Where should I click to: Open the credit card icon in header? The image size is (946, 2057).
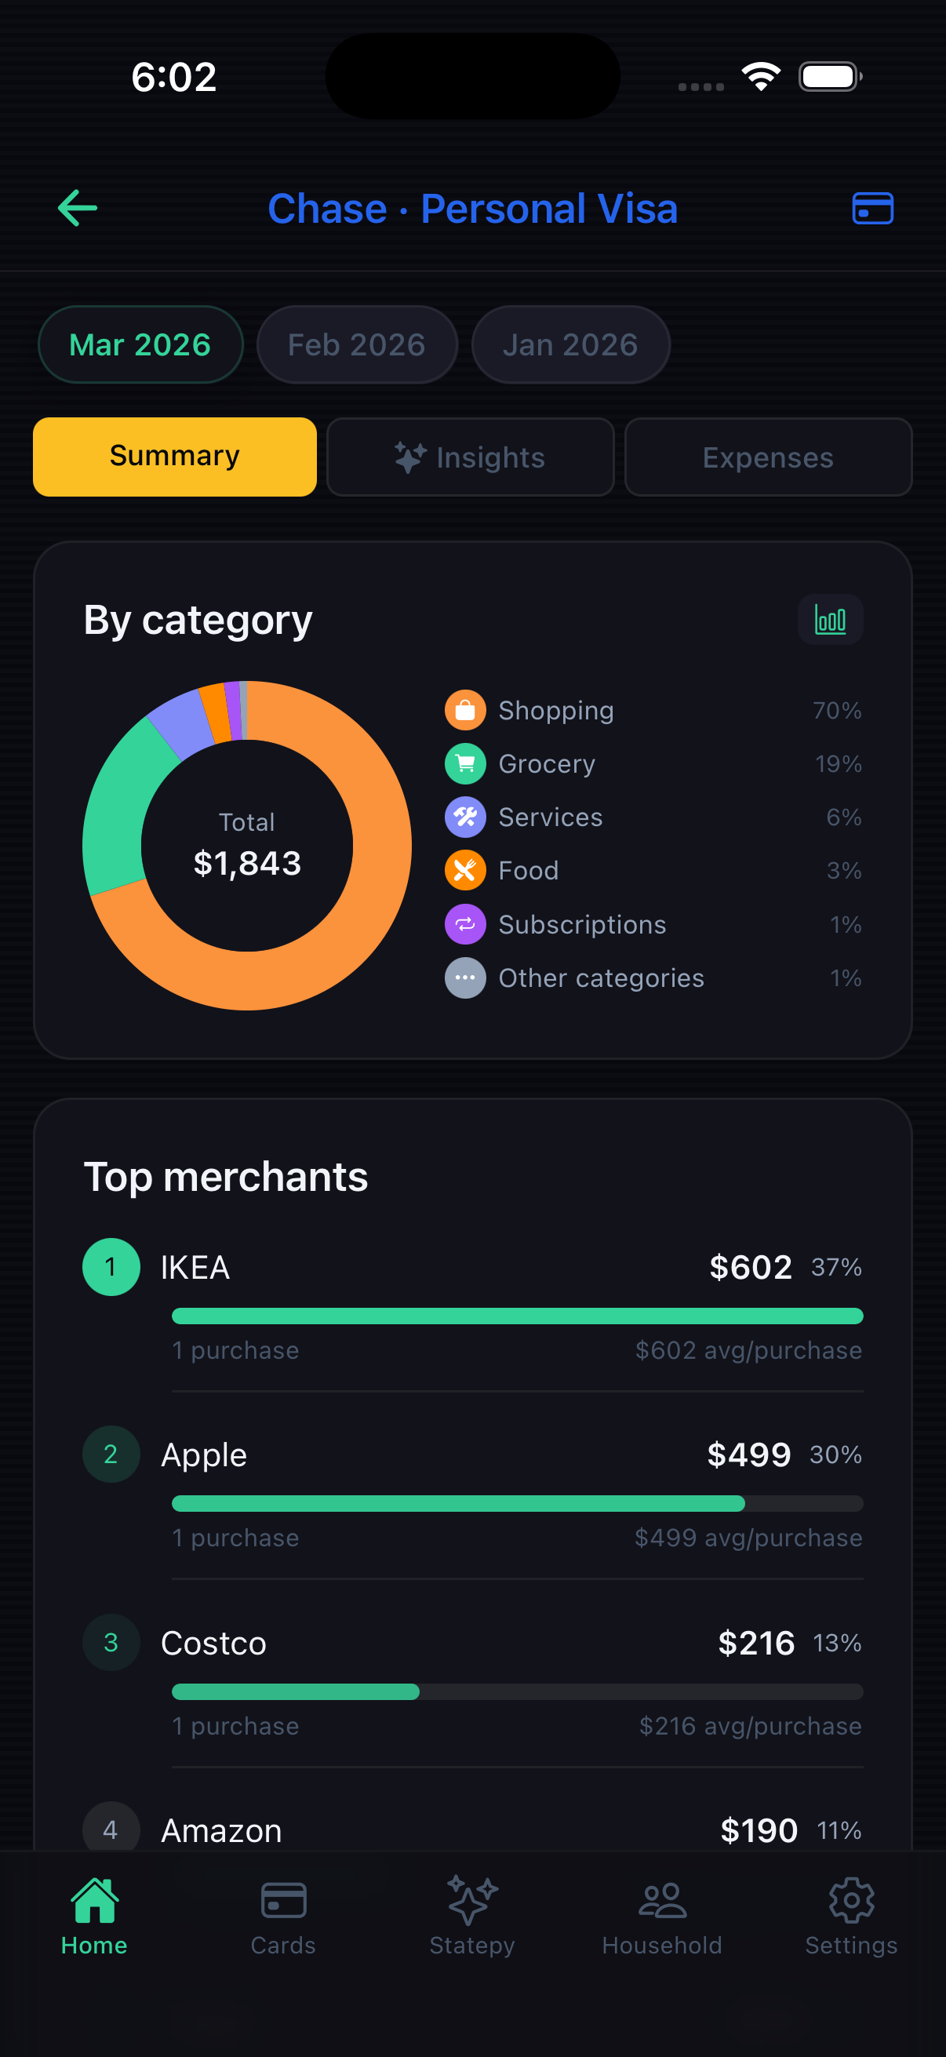871,209
